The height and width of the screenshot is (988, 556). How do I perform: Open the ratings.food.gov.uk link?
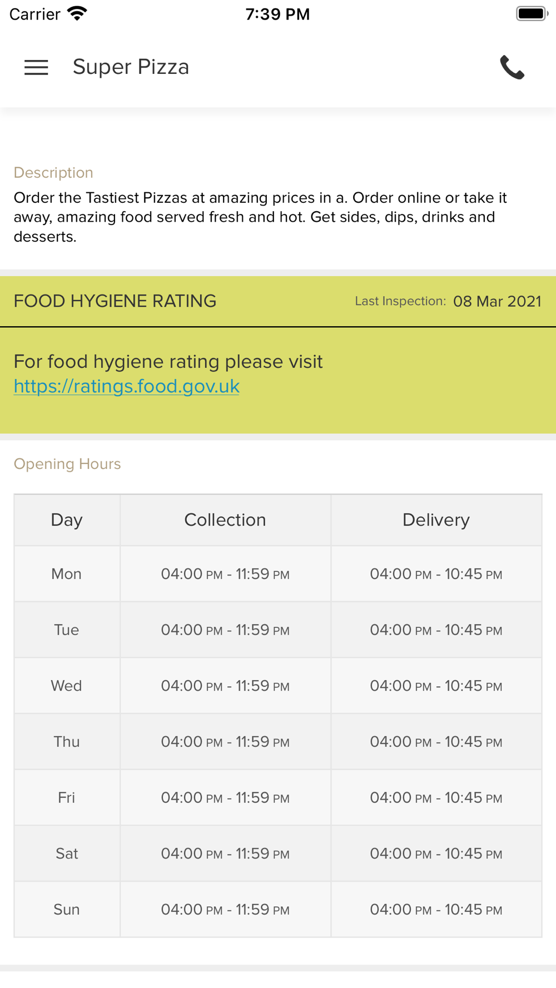coord(127,386)
